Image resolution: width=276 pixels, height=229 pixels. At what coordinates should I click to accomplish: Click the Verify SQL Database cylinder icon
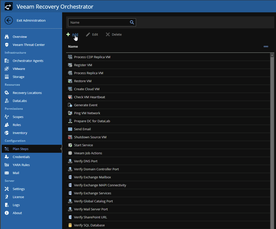pos(70,225)
